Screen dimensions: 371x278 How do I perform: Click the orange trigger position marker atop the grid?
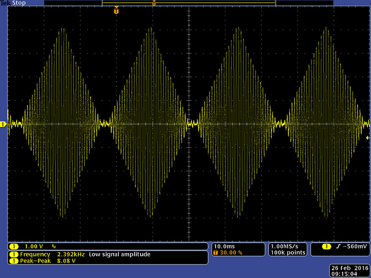pyautogui.click(x=116, y=10)
